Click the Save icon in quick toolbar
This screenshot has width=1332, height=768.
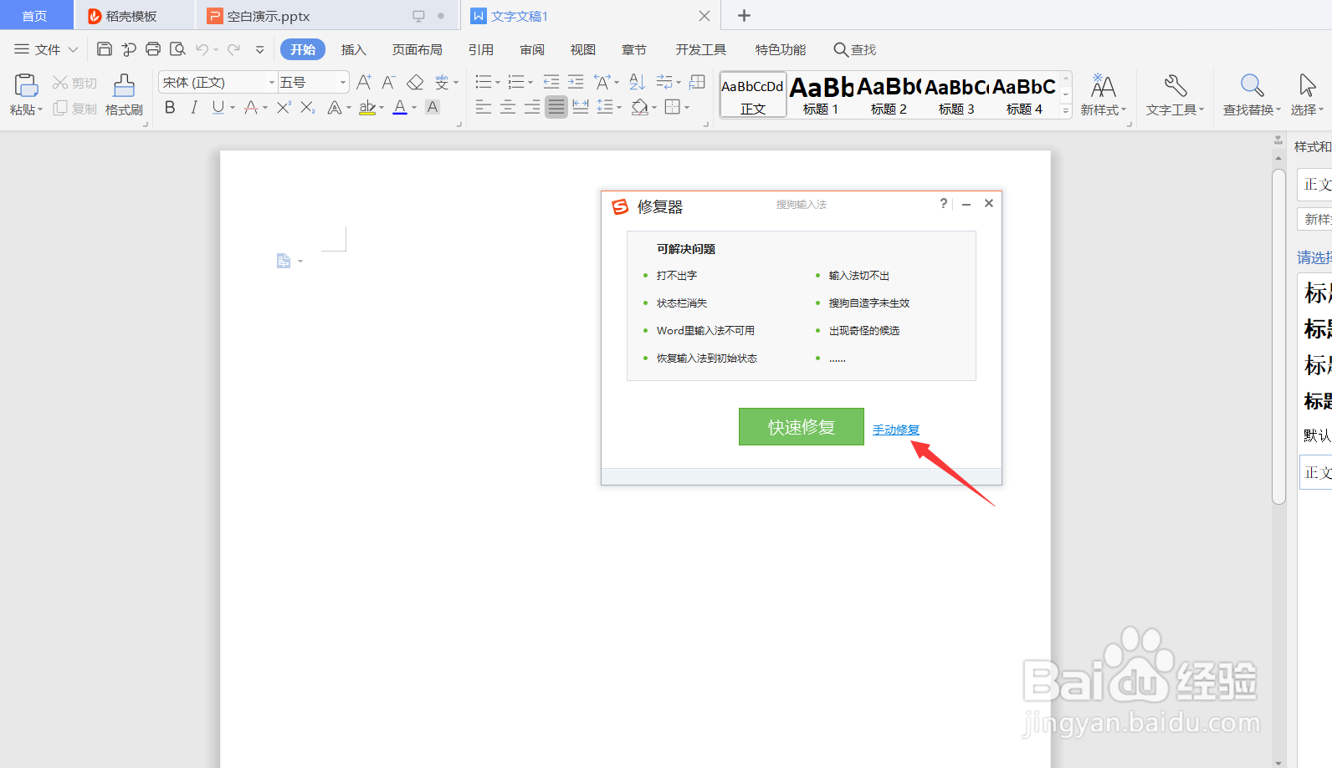(105, 49)
